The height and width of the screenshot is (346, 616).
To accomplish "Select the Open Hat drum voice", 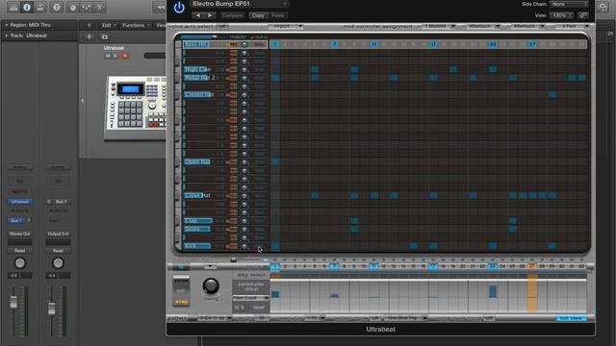I will [x=197, y=161].
